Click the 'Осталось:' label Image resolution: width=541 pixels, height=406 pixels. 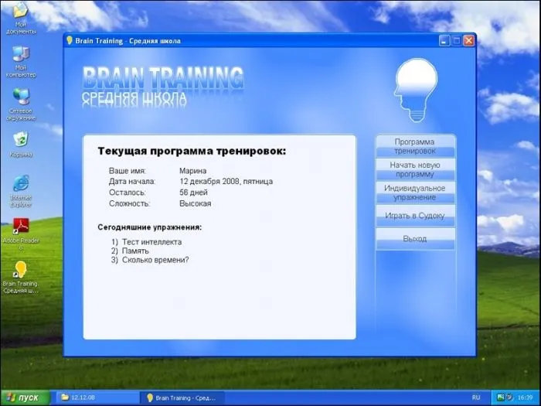128,193
